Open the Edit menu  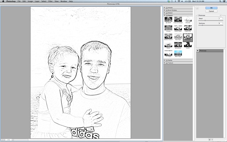tap(24, 1)
